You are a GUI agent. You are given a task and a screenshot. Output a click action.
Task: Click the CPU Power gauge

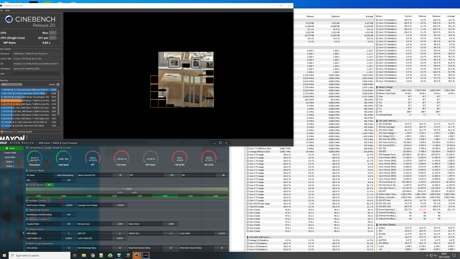click(121, 159)
